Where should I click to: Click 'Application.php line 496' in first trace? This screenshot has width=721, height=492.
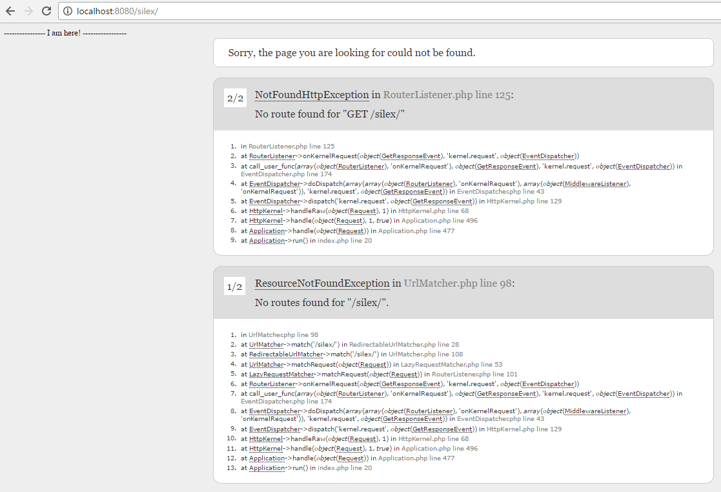coord(440,221)
